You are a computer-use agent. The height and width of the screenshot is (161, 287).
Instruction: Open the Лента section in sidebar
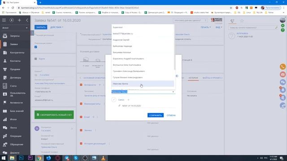click(x=13, y=128)
